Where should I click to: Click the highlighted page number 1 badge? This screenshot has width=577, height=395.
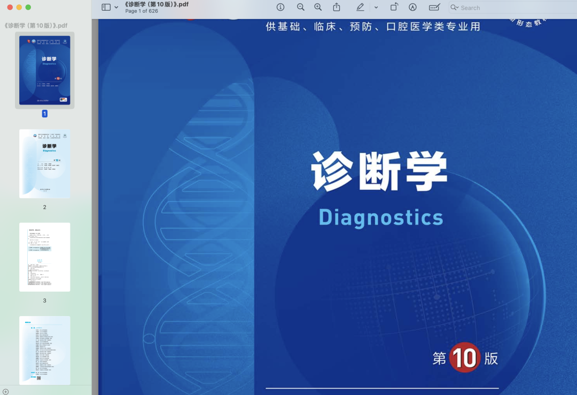click(x=44, y=114)
